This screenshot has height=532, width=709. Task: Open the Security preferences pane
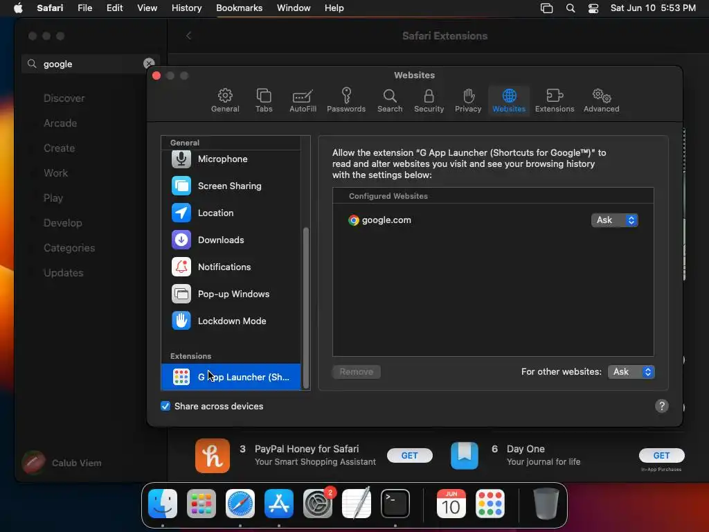click(x=429, y=100)
